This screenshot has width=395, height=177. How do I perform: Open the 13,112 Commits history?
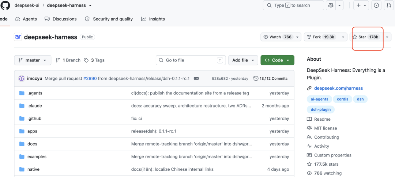271,79
